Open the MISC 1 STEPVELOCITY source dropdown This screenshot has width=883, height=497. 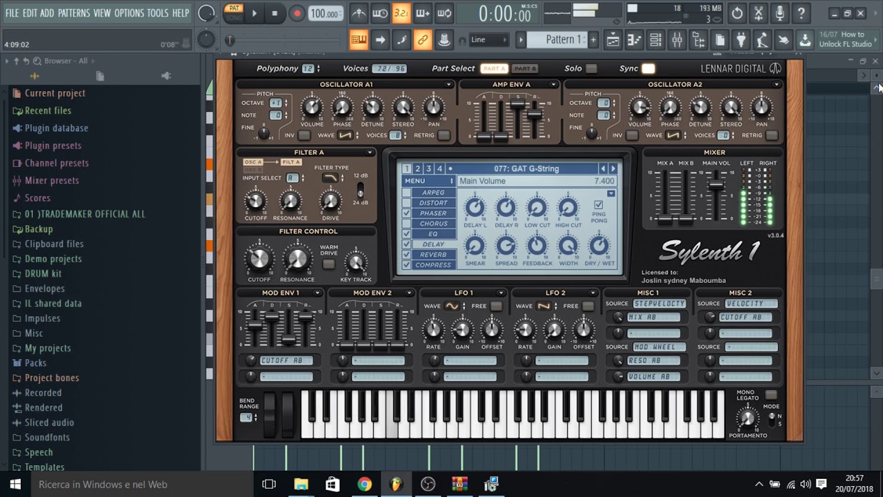pos(659,304)
